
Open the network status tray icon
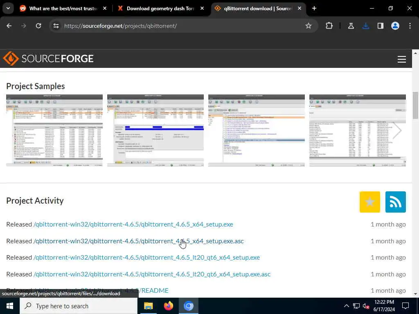[356, 306]
